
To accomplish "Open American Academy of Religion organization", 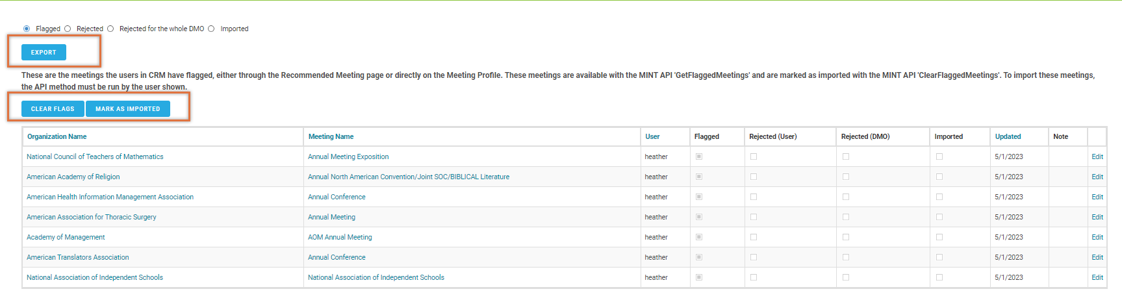I will tap(73, 177).
